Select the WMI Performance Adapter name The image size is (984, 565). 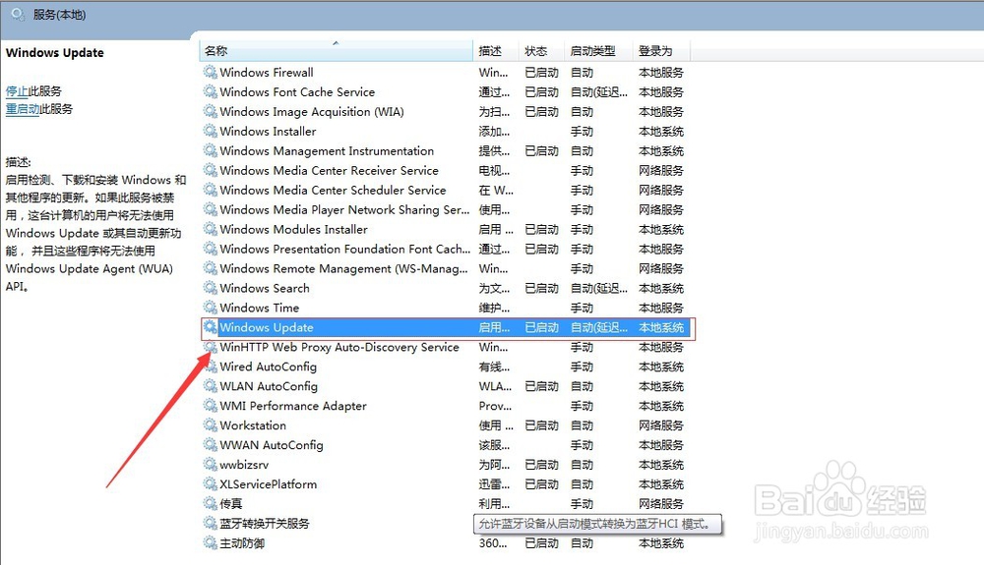pyautogui.click(x=293, y=406)
